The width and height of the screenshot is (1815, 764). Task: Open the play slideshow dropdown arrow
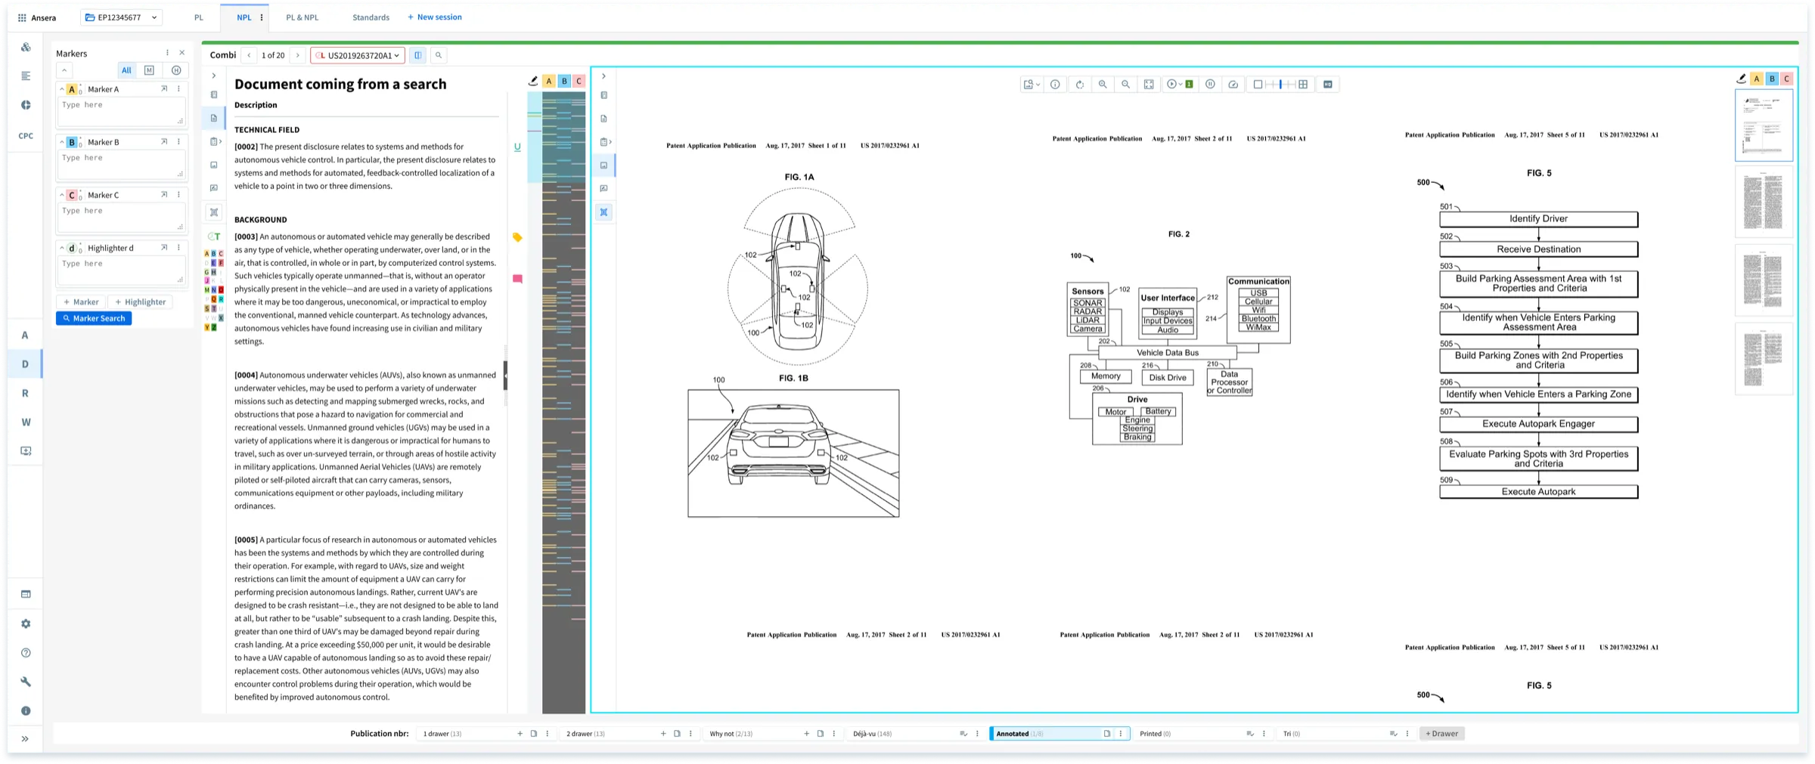1181,85
